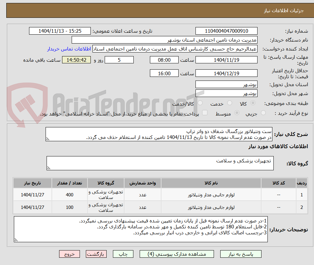Select the متوسط purchase type radio
The image size is (314, 265).
[x=237, y=113]
